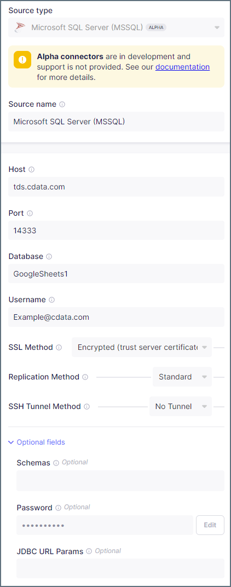Collapse the Optional fields section
231x587 pixels.
pyautogui.click(x=37, y=442)
